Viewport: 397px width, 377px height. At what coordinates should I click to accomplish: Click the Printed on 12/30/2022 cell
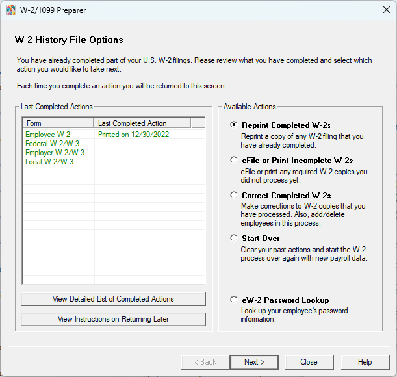click(x=133, y=135)
